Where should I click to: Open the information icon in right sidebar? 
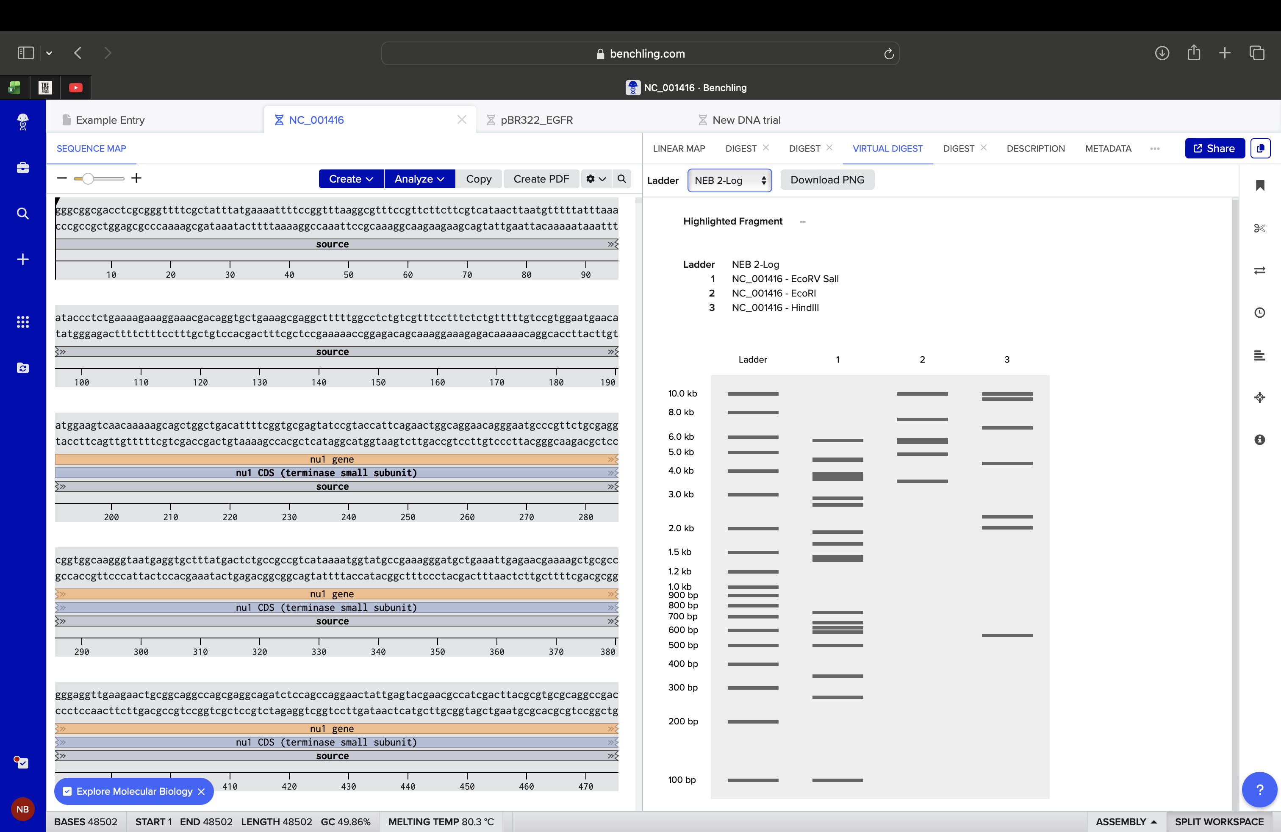[1259, 440]
